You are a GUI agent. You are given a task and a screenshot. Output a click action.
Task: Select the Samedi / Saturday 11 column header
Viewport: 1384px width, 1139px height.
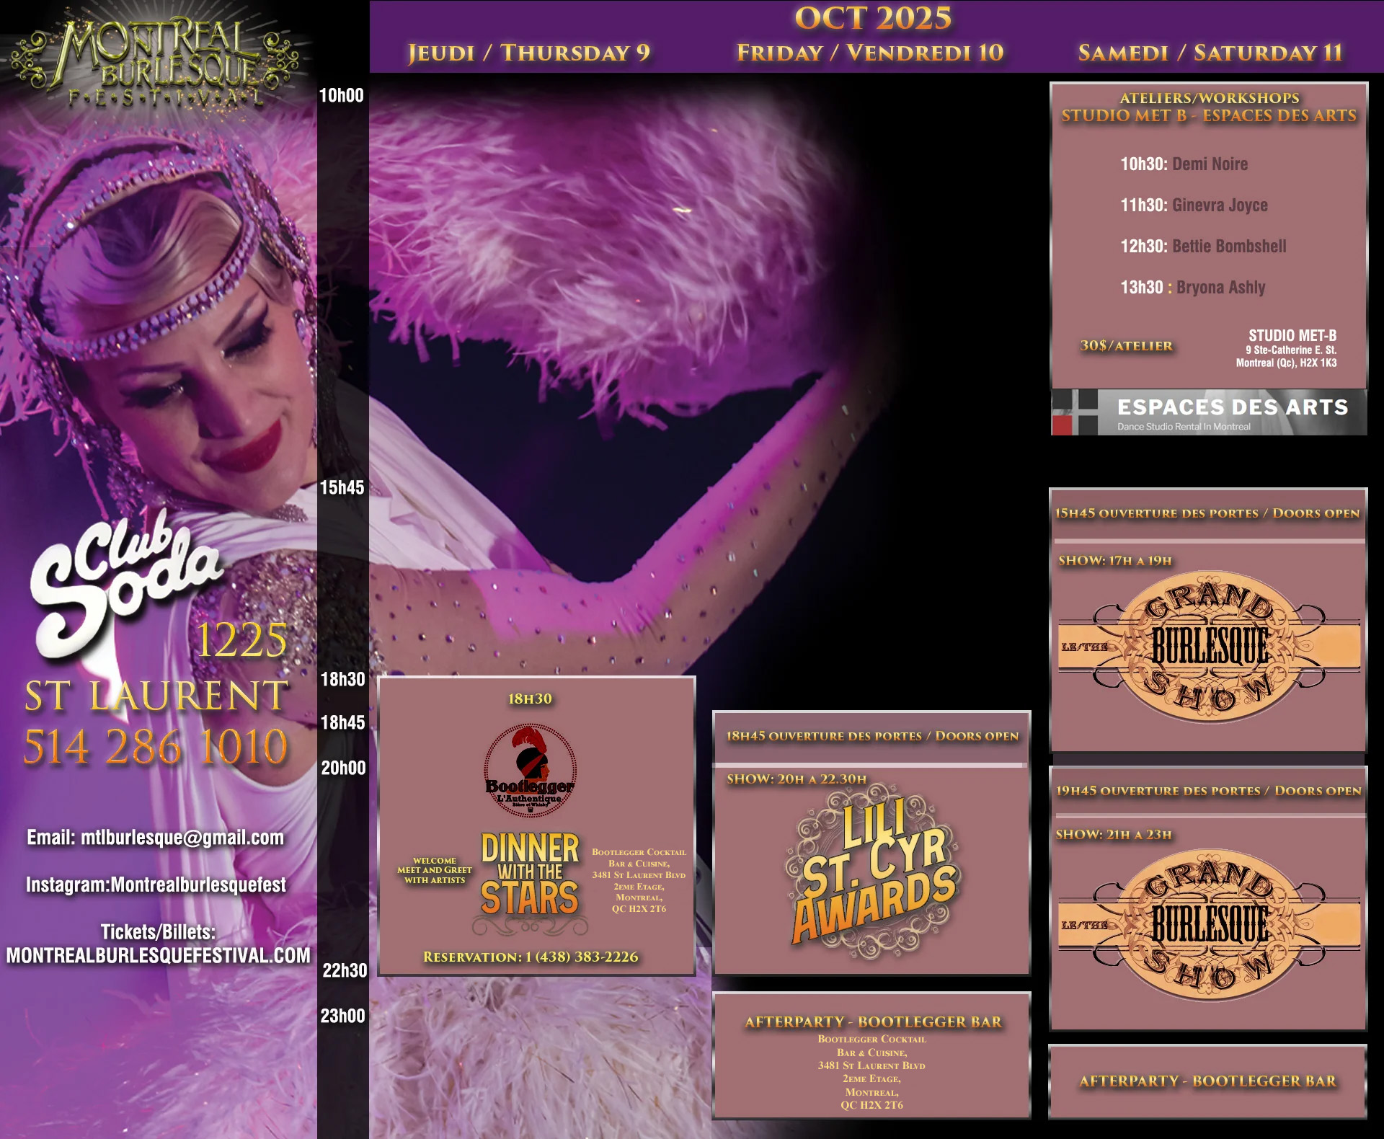1210,53
